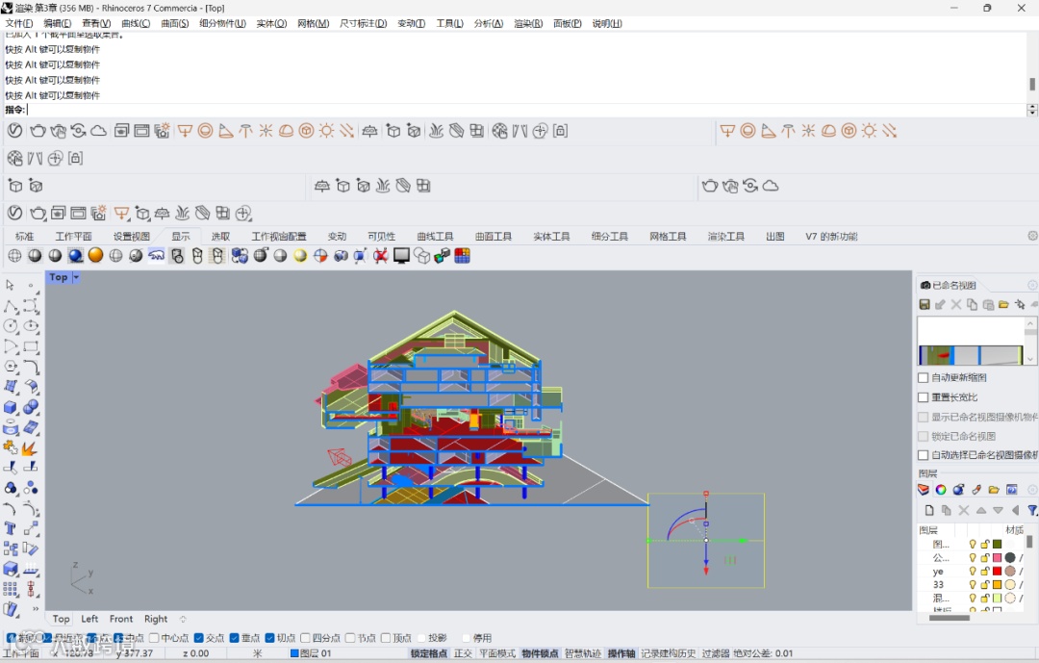Select the Polyline tool in left sidebar

pos(11,306)
